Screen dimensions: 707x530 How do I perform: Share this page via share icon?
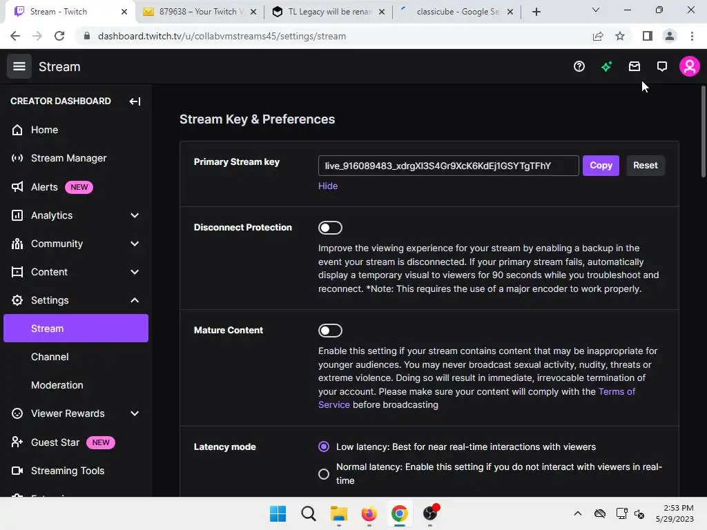click(598, 36)
